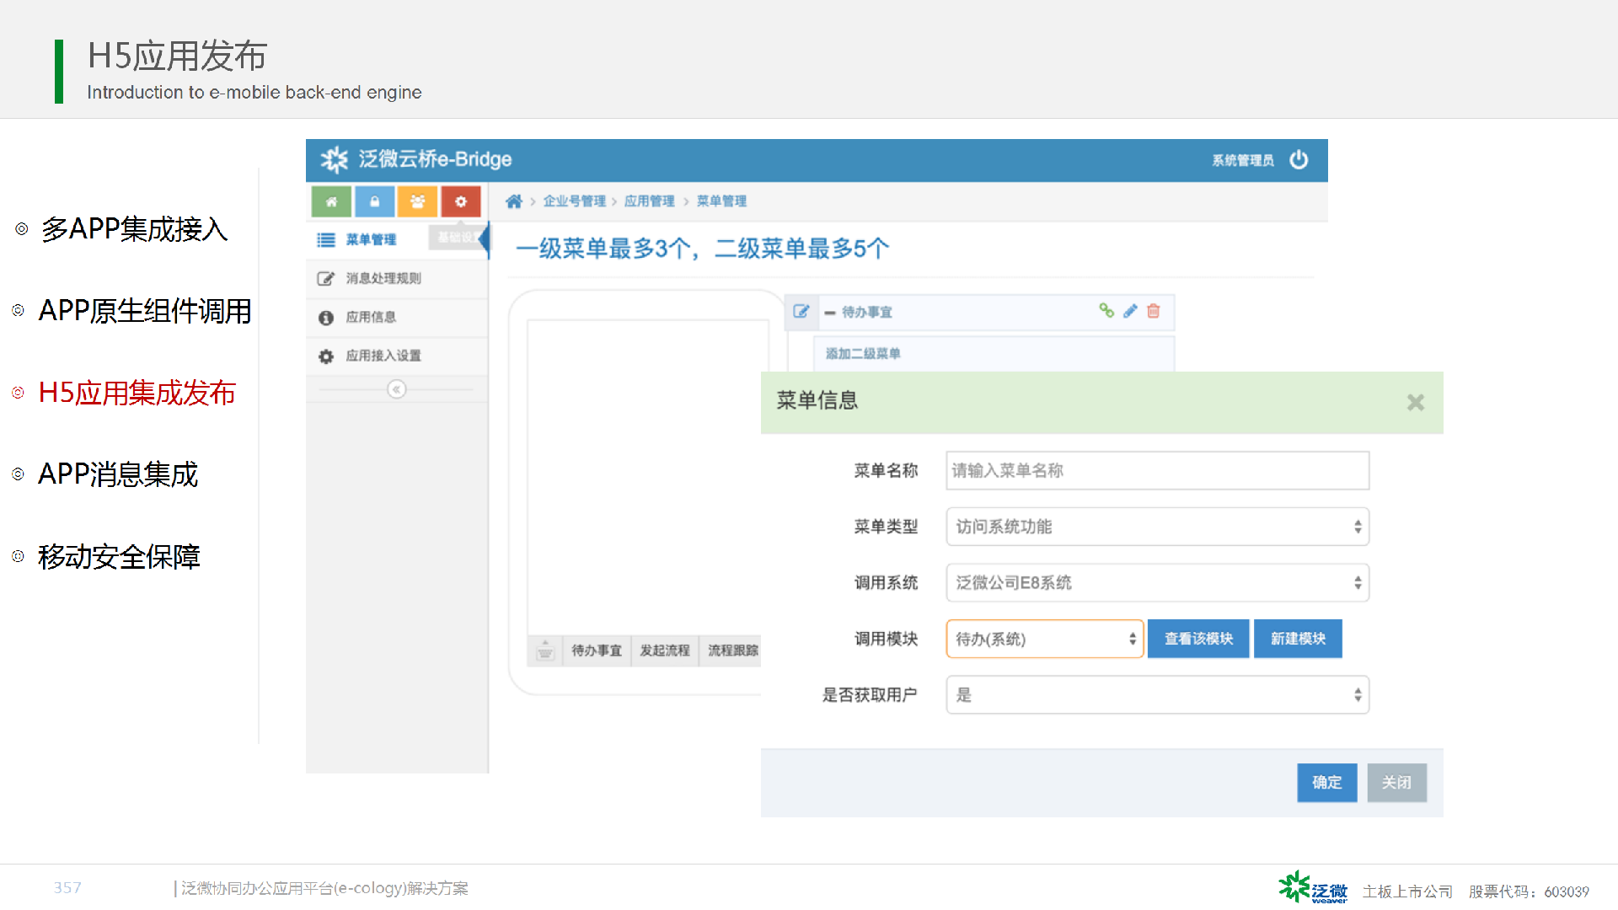
Task: Click 多APP集成接入 in slide outline
Action: (135, 229)
